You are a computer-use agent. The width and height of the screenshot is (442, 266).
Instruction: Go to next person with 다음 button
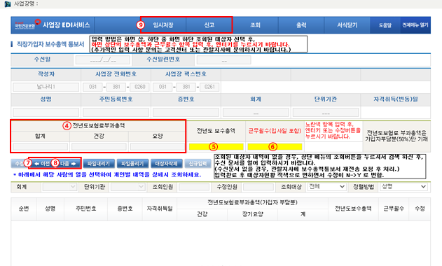[68, 163]
